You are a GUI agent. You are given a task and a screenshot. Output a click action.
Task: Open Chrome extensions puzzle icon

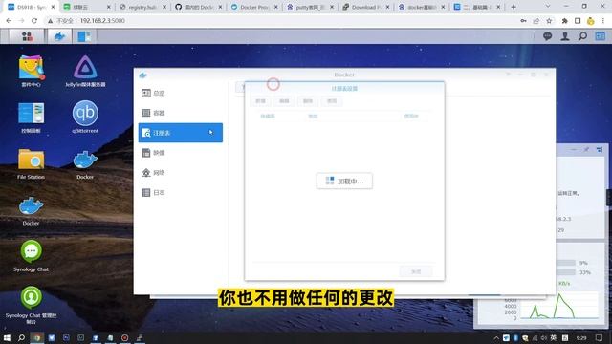[x=565, y=21]
